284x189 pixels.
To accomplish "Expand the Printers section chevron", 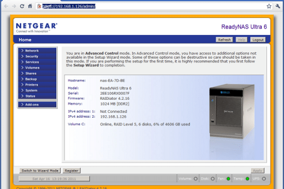I will coord(22,85).
